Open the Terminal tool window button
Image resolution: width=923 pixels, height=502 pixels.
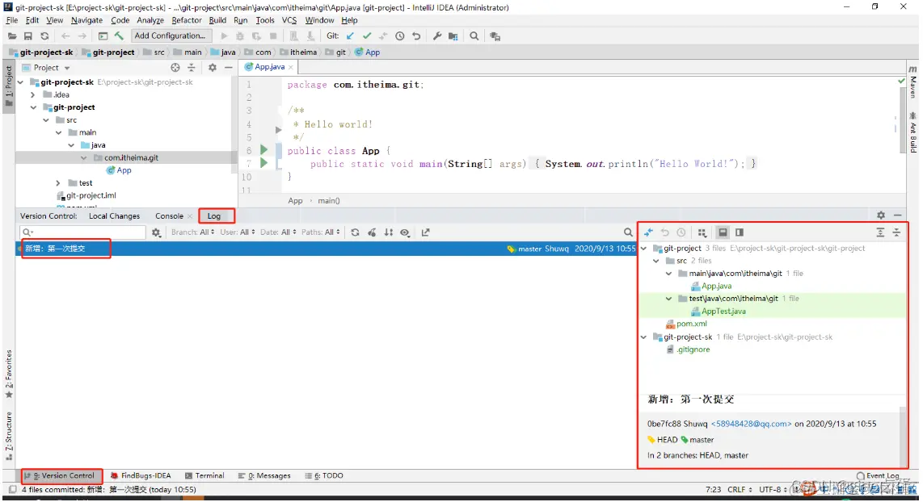coord(204,475)
